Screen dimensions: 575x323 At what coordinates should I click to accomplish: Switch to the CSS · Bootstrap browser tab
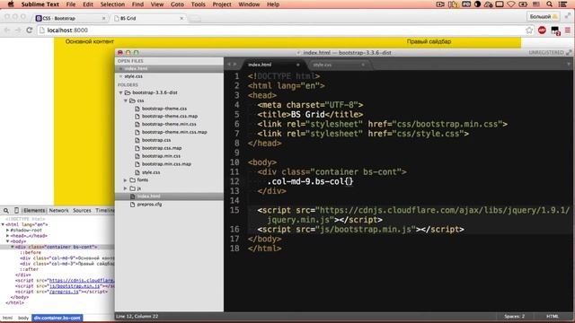(70, 18)
